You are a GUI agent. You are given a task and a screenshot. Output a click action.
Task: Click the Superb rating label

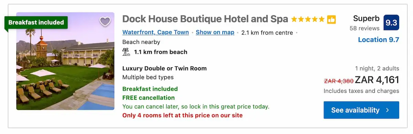coord(366,19)
